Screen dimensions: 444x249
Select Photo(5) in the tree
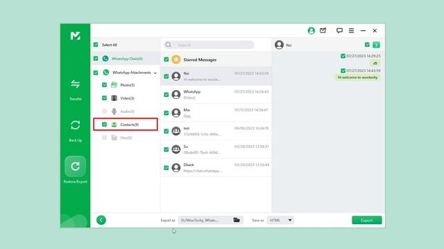[x=126, y=84]
